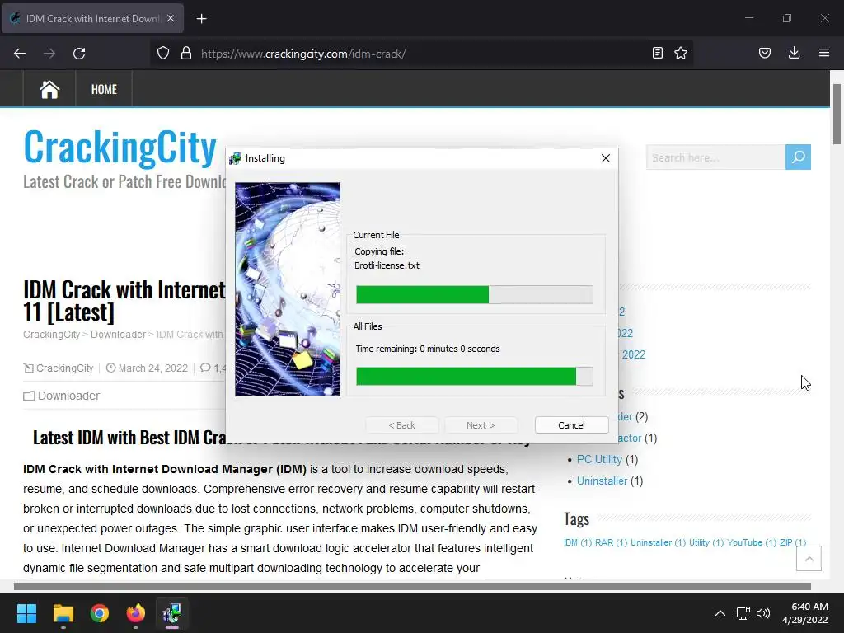Click the installer globe artwork image
This screenshot has height=633, width=844.
click(288, 289)
